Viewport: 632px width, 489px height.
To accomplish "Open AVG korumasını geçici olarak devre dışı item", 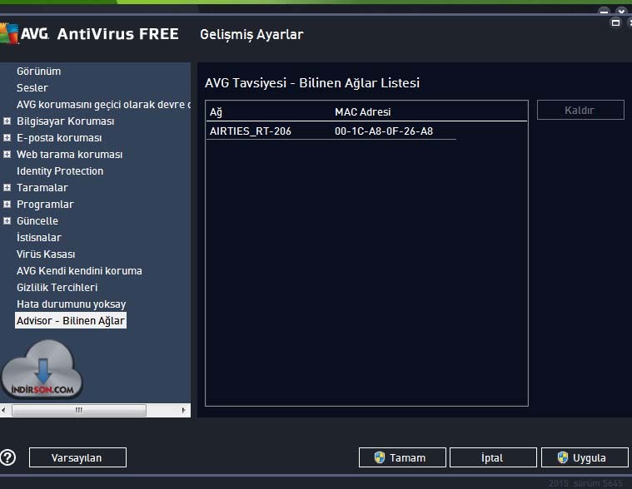I will (103, 105).
